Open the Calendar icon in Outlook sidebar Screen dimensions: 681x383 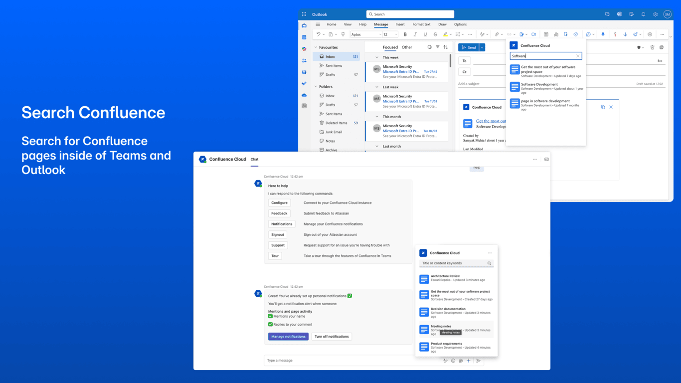[304, 37]
